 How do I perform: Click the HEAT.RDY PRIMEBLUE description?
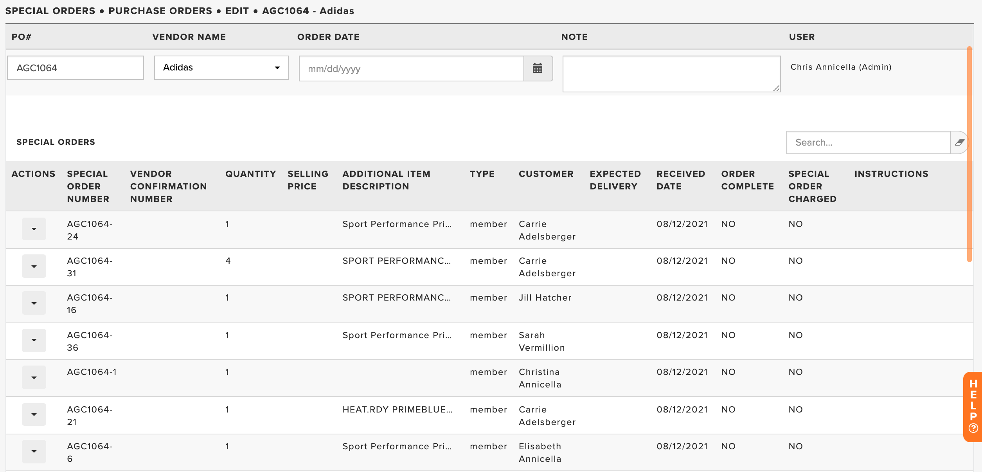[x=397, y=409]
